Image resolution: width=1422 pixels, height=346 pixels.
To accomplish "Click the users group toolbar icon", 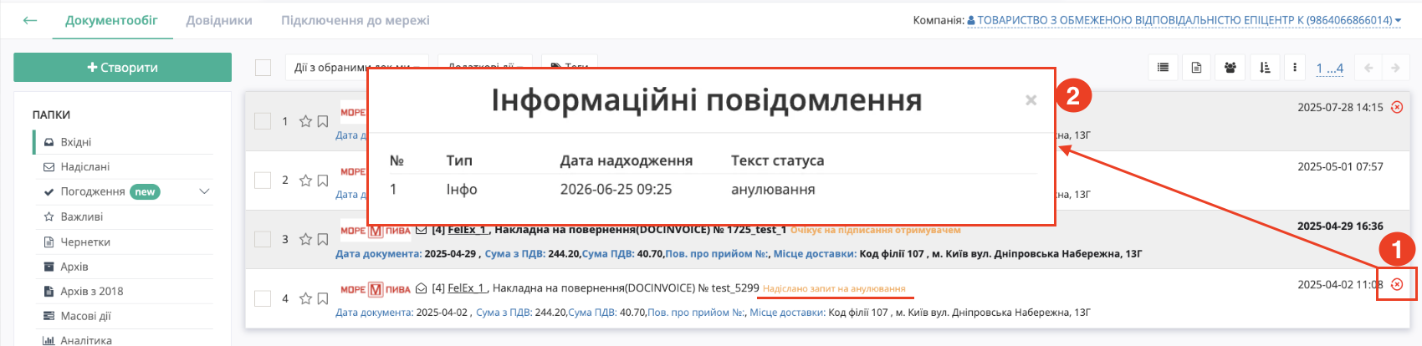I will click(x=1230, y=68).
